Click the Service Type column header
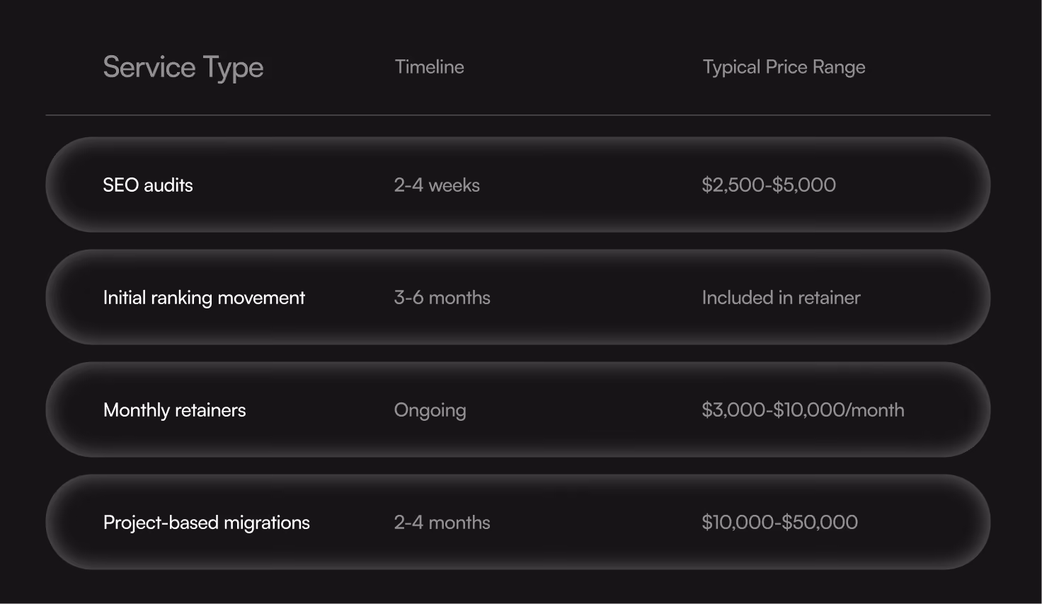Image resolution: width=1042 pixels, height=604 pixels. pos(183,68)
